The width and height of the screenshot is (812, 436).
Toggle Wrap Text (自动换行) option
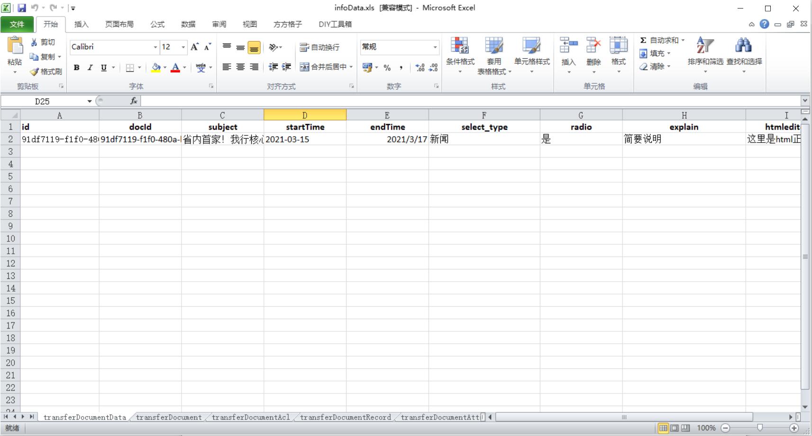(319, 47)
